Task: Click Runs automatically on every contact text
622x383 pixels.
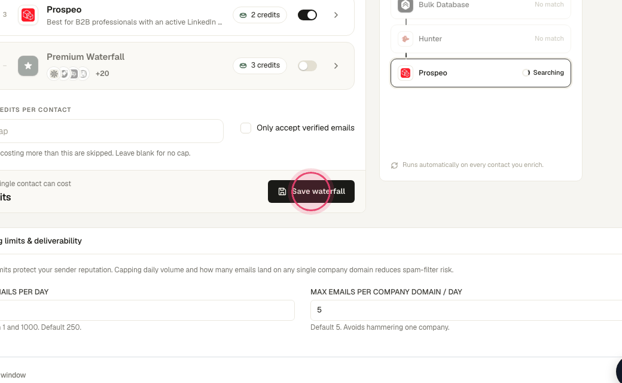Action: coord(473,165)
